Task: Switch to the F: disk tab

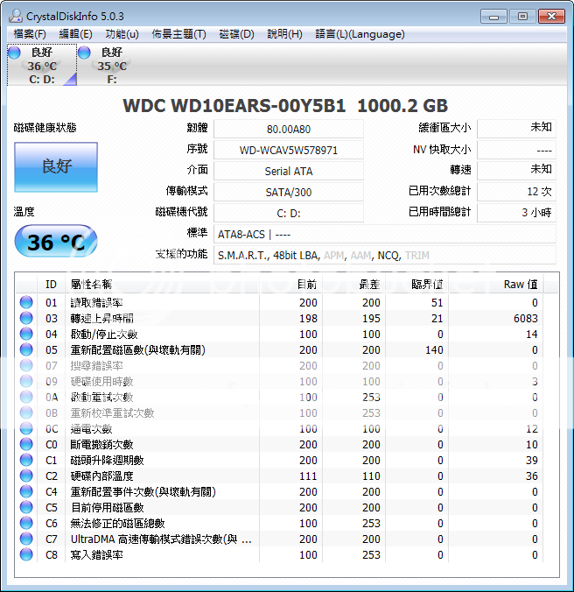Action: pos(109,66)
